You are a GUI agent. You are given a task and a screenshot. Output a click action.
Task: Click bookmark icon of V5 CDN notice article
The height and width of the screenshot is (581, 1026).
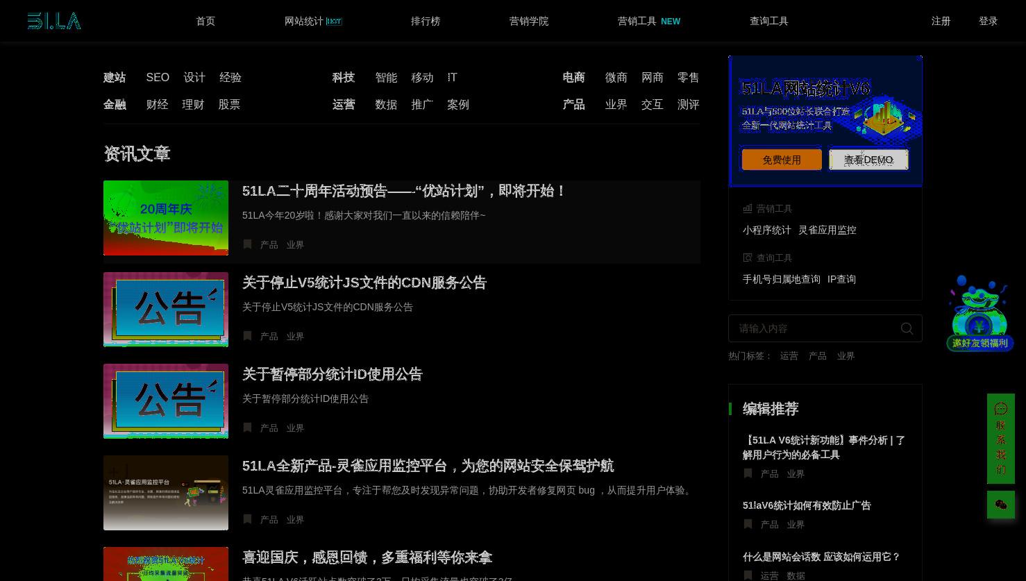click(247, 336)
